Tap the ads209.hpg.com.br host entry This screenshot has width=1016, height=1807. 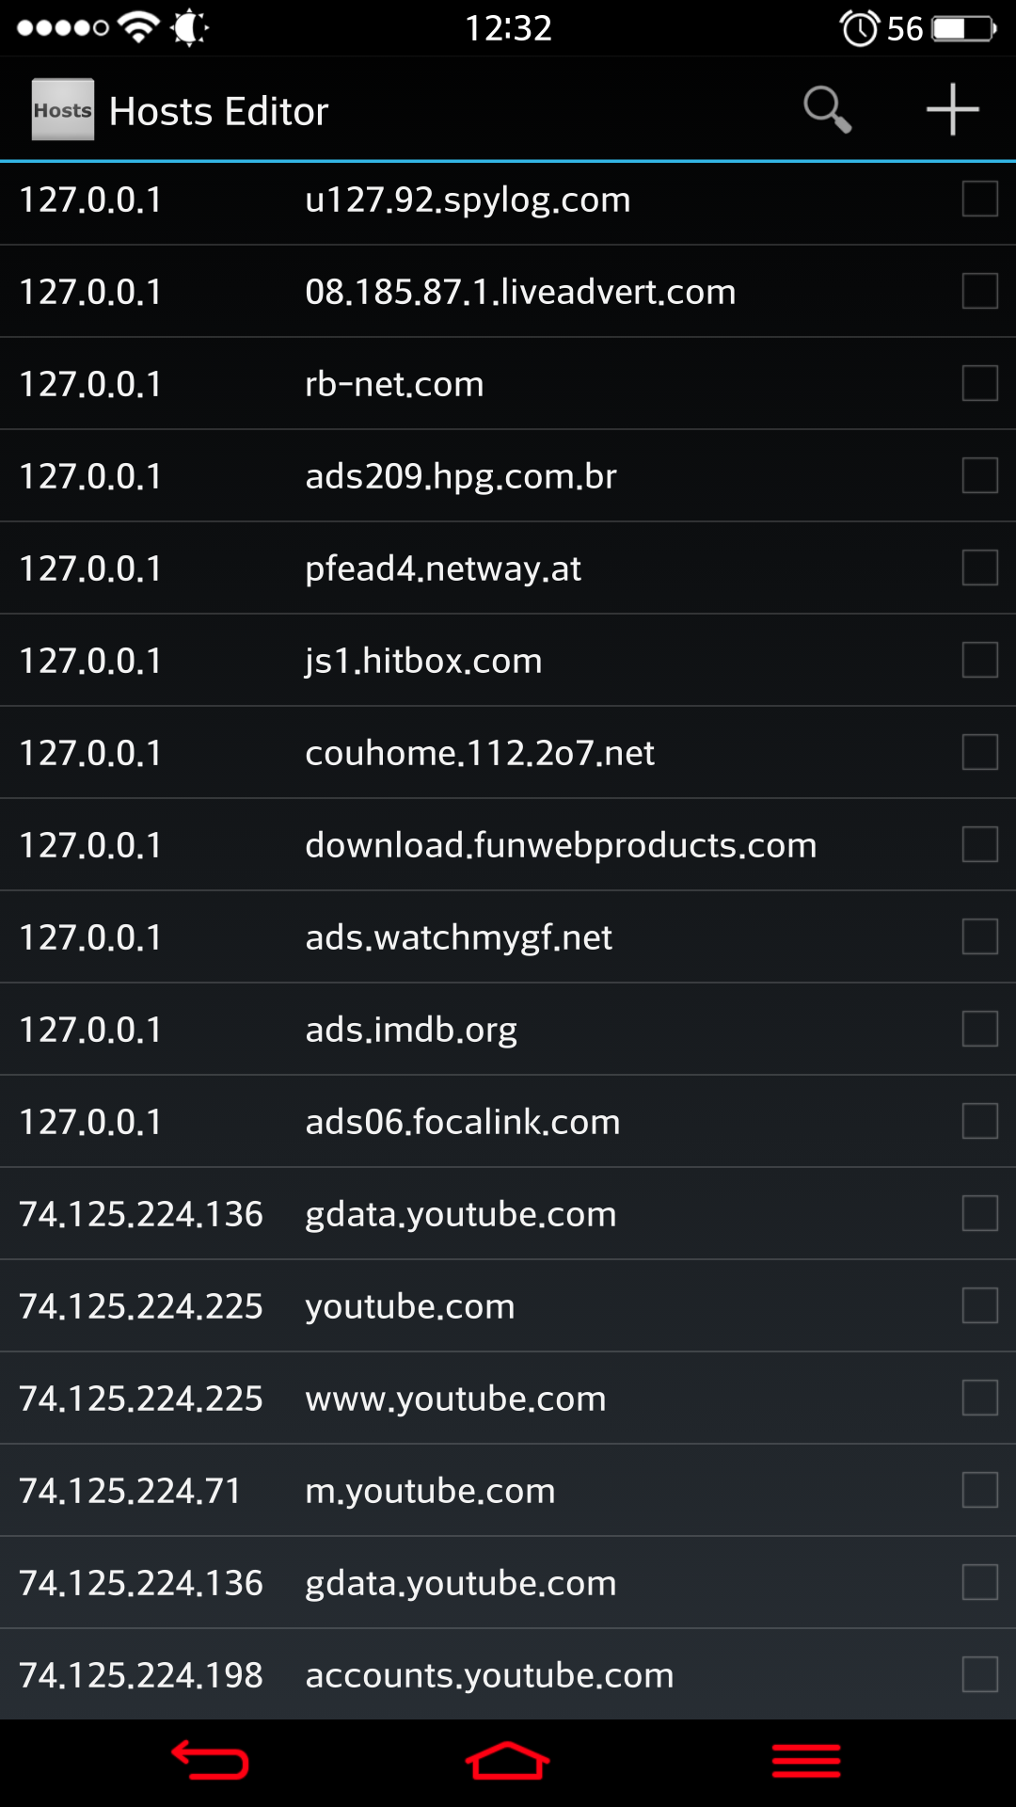508,476
